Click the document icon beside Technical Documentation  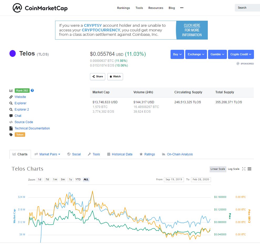point(11,128)
